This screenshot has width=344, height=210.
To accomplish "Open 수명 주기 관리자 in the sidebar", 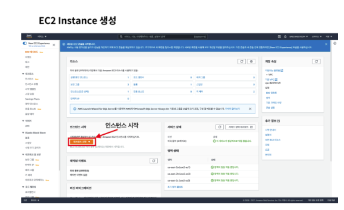I will click(x=33, y=148).
